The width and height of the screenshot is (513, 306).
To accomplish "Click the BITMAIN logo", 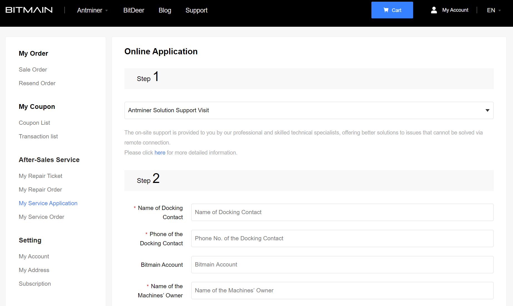I will [x=29, y=10].
